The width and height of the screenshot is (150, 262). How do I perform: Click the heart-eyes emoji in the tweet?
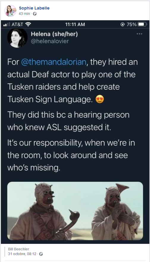pyautogui.click(x=100, y=99)
